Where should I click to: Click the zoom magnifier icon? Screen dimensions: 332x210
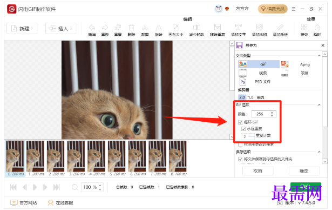(x=74, y=187)
